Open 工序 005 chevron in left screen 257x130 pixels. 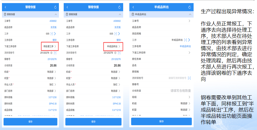click(55, 34)
